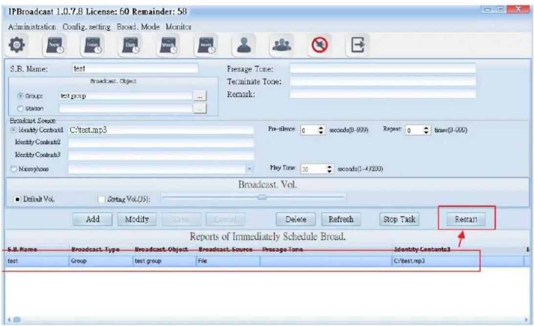Click the Remark input field

[383, 94]
